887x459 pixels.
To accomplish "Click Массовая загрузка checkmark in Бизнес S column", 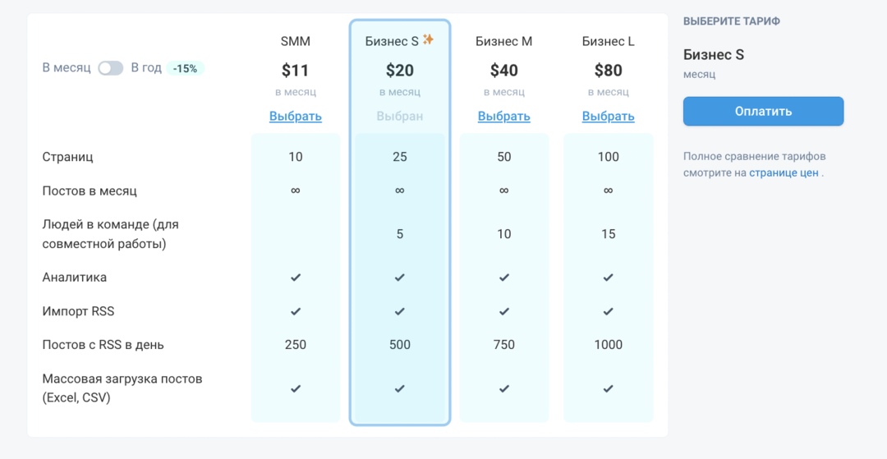I will pyautogui.click(x=400, y=388).
